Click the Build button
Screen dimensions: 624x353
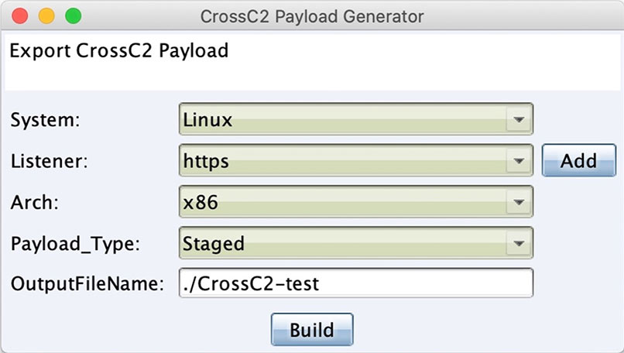[x=312, y=330]
